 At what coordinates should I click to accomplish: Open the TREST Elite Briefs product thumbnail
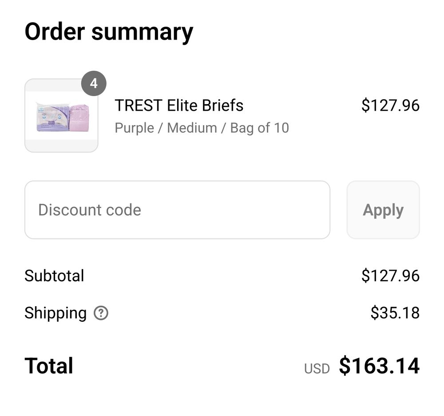(x=61, y=116)
